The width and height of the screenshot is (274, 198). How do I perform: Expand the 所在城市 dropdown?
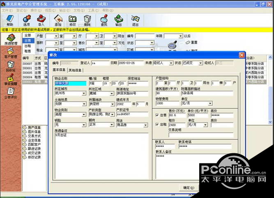(84, 93)
